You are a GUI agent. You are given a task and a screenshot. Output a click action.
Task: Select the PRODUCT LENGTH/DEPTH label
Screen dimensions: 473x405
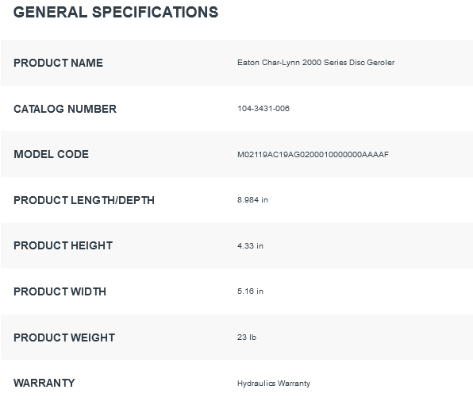[84, 200]
